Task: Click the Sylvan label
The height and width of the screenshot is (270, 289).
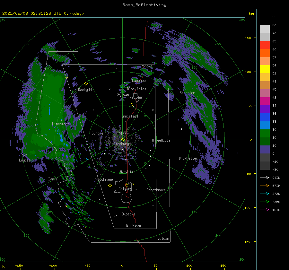Action: tap(123, 95)
